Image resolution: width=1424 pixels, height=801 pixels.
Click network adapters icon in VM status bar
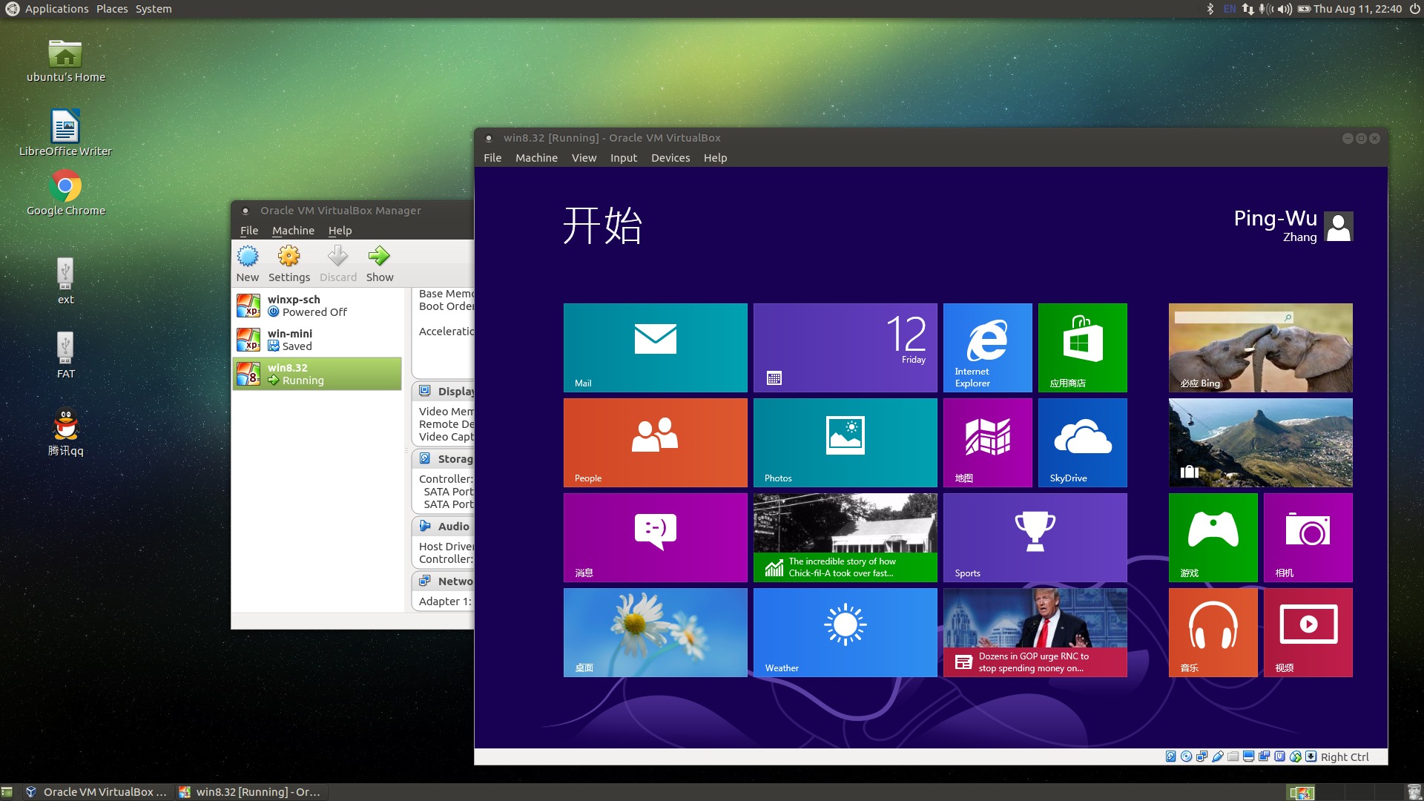pyautogui.click(x=1201, y=756)
